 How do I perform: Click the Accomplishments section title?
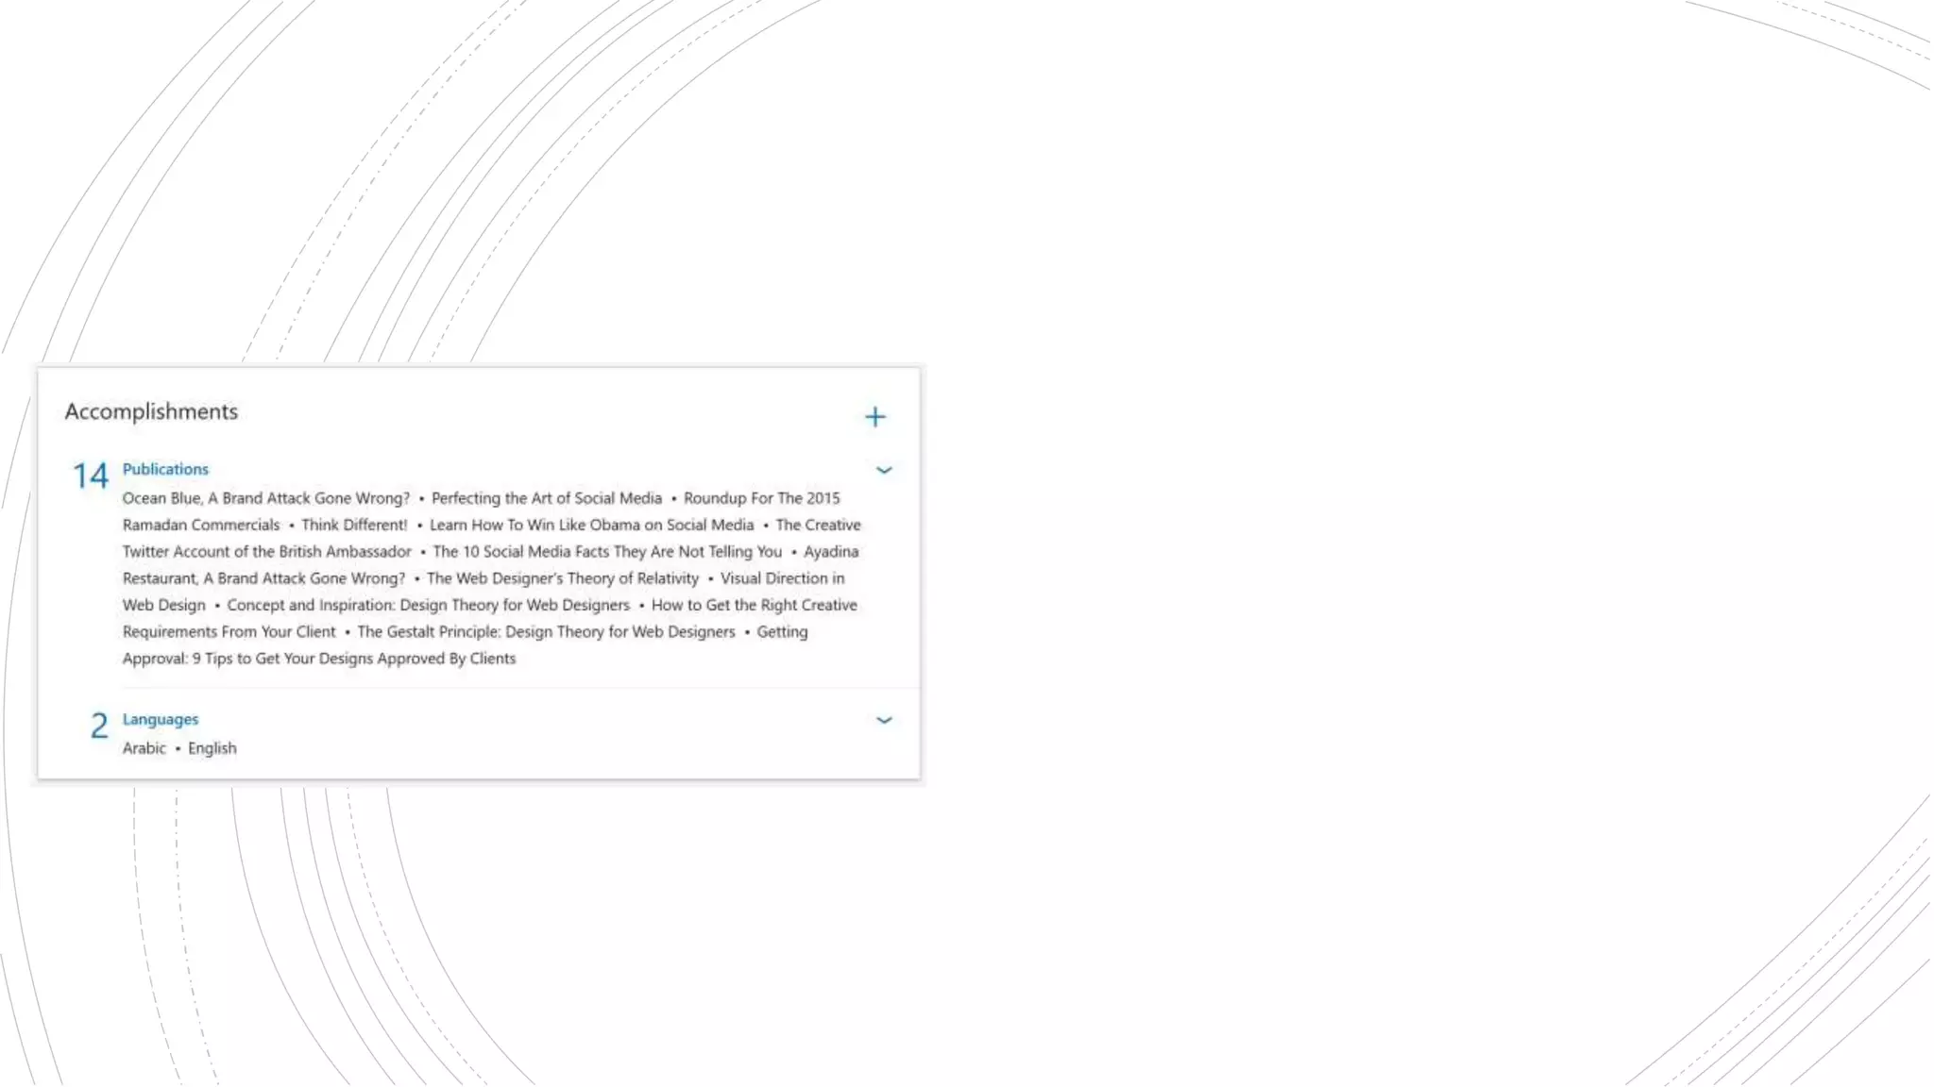151,411
